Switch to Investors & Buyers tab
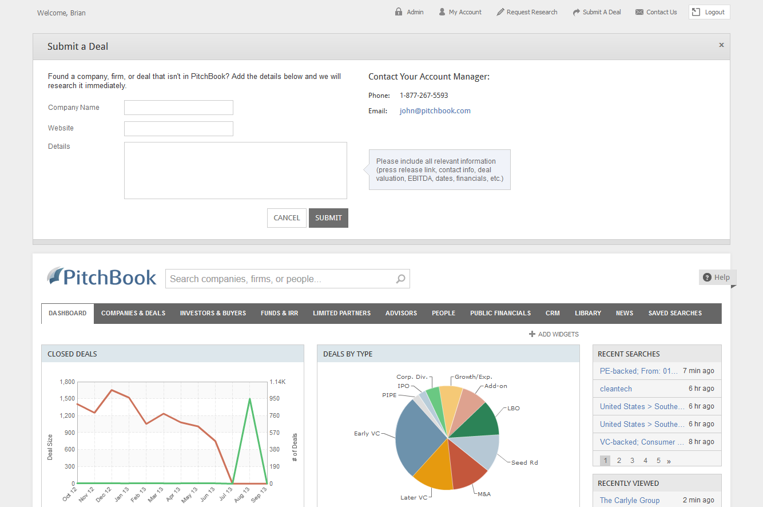 coord(213,314)
